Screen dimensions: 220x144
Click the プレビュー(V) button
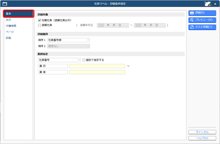[202, 20]
